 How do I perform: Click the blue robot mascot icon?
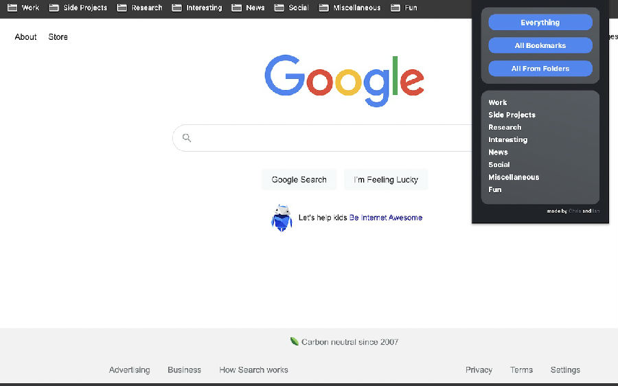point(282,218)
